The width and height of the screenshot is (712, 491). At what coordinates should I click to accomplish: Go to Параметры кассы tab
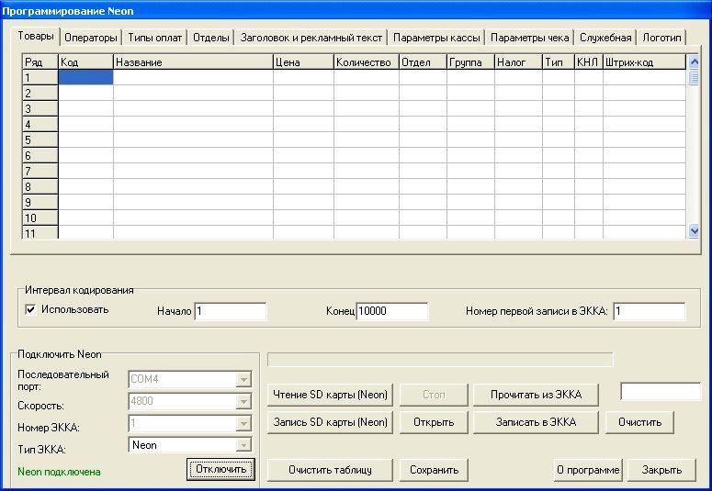436,38
